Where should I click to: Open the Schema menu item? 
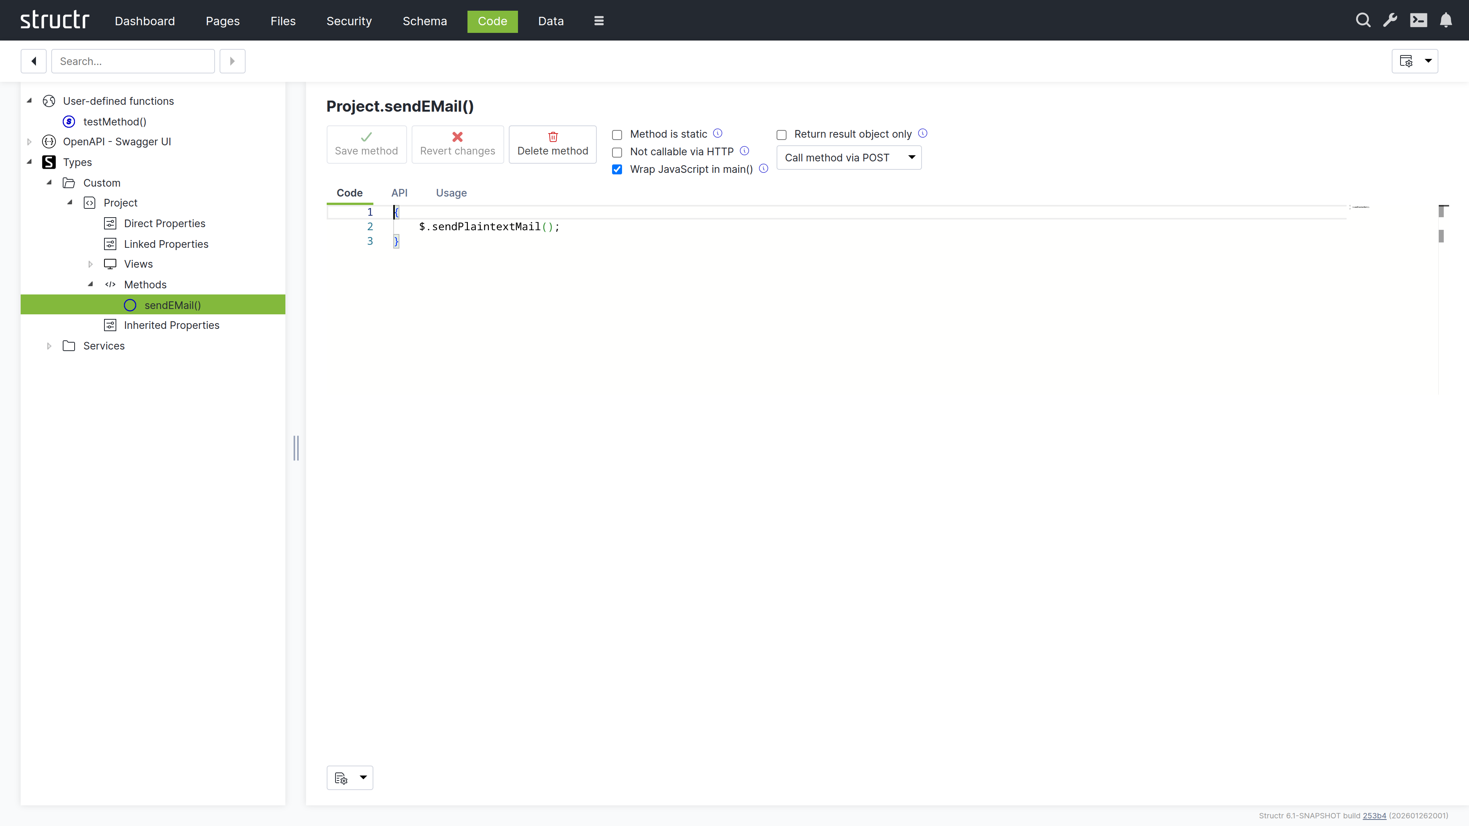coord(424,21)
